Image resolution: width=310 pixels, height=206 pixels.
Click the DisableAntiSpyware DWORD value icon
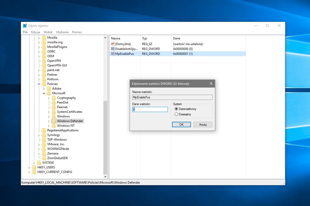[112, 49]
